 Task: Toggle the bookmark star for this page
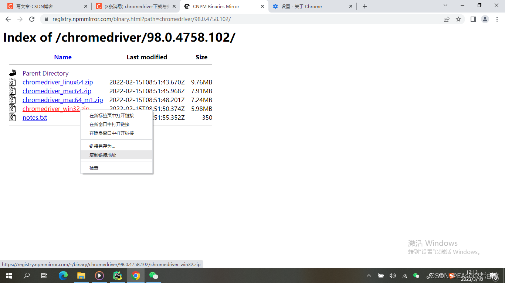point(458,19)
